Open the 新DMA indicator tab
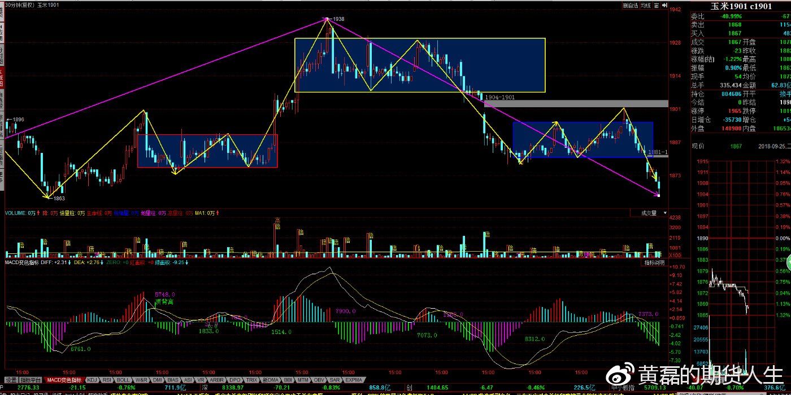Screen dimensions: 791x395 [x=271, y=380]
